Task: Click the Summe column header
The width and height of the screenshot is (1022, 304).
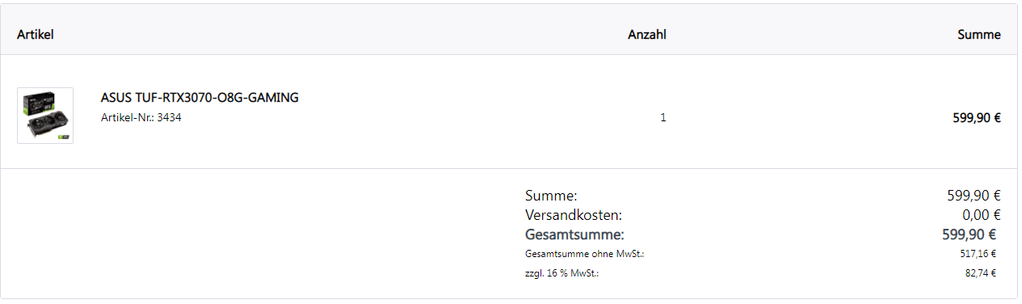Action: click(979, 35)
